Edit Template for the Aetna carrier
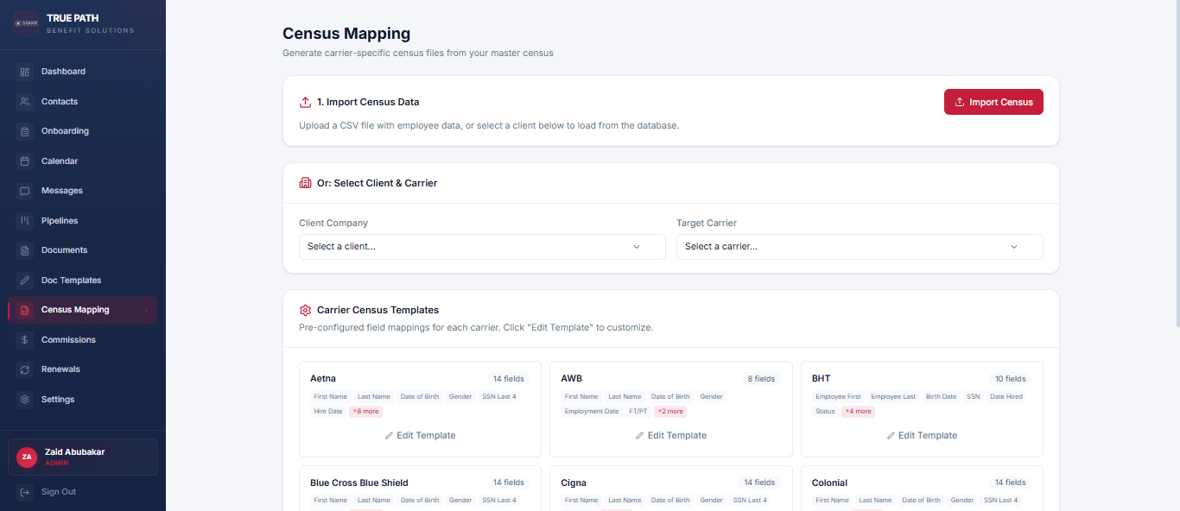The image size is (1180, 511). coord(420,436)
